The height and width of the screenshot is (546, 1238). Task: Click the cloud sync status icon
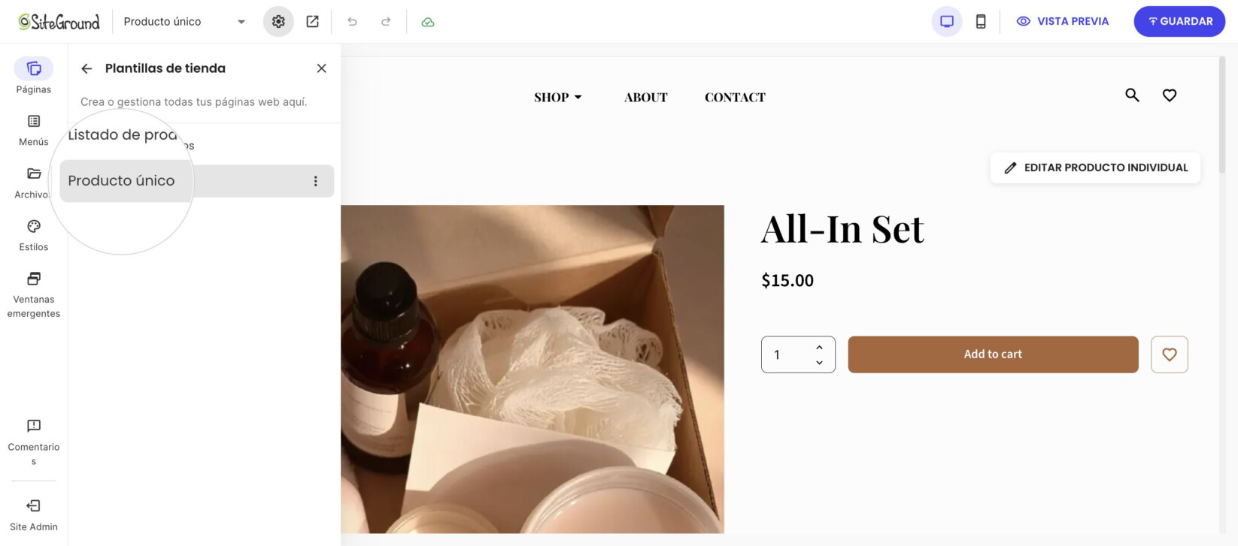click(x=428, y=22)
